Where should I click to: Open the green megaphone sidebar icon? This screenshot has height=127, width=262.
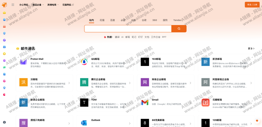click(x=4, y=67)
